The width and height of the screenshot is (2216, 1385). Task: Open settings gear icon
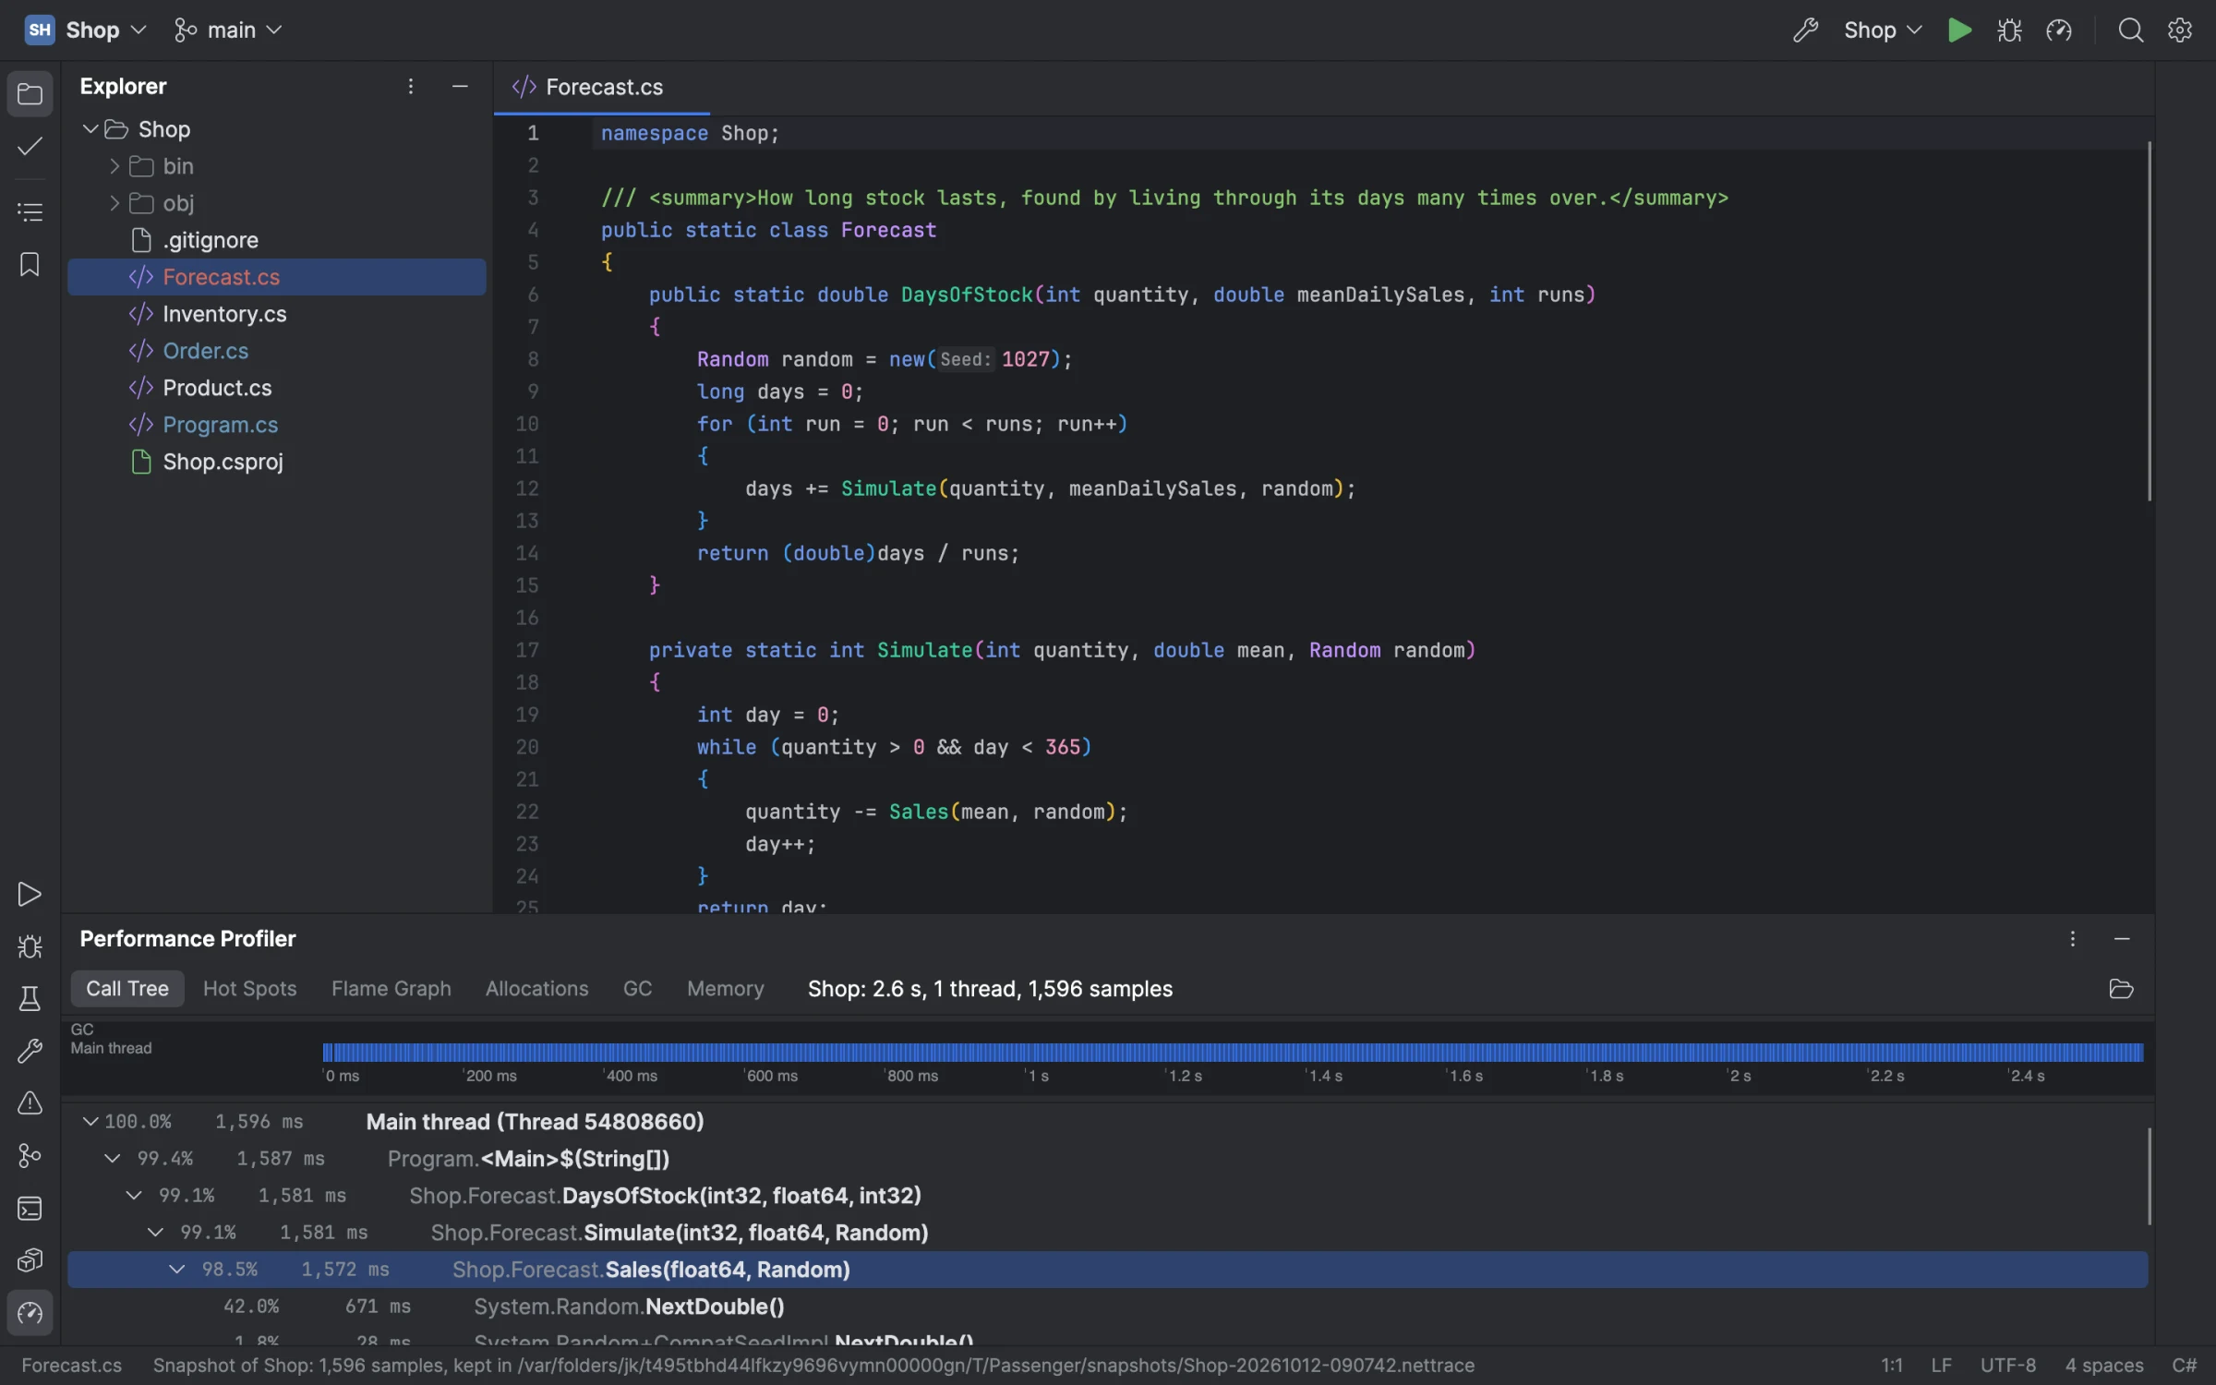(x=2180, y=30)
